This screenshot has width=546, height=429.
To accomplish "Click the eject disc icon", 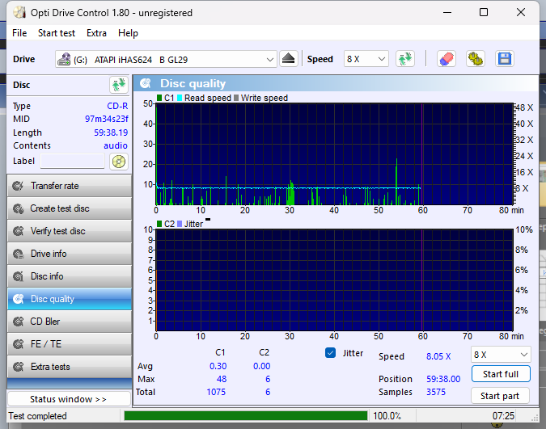I will coord(290,59).
